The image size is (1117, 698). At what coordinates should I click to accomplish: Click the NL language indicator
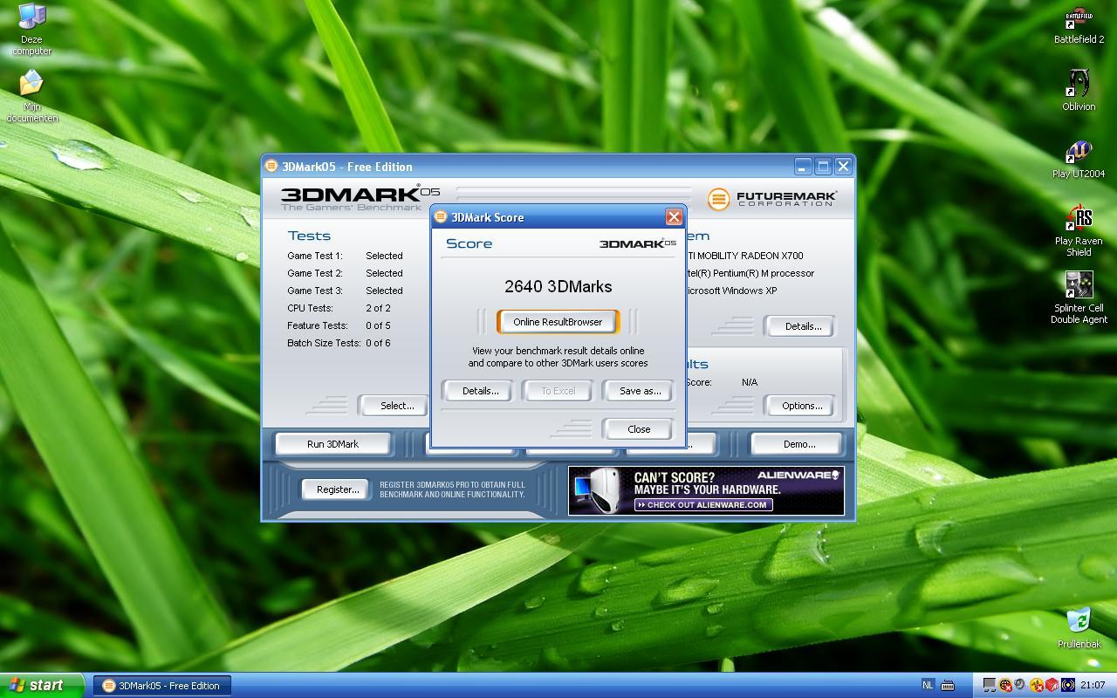(927, 685)
